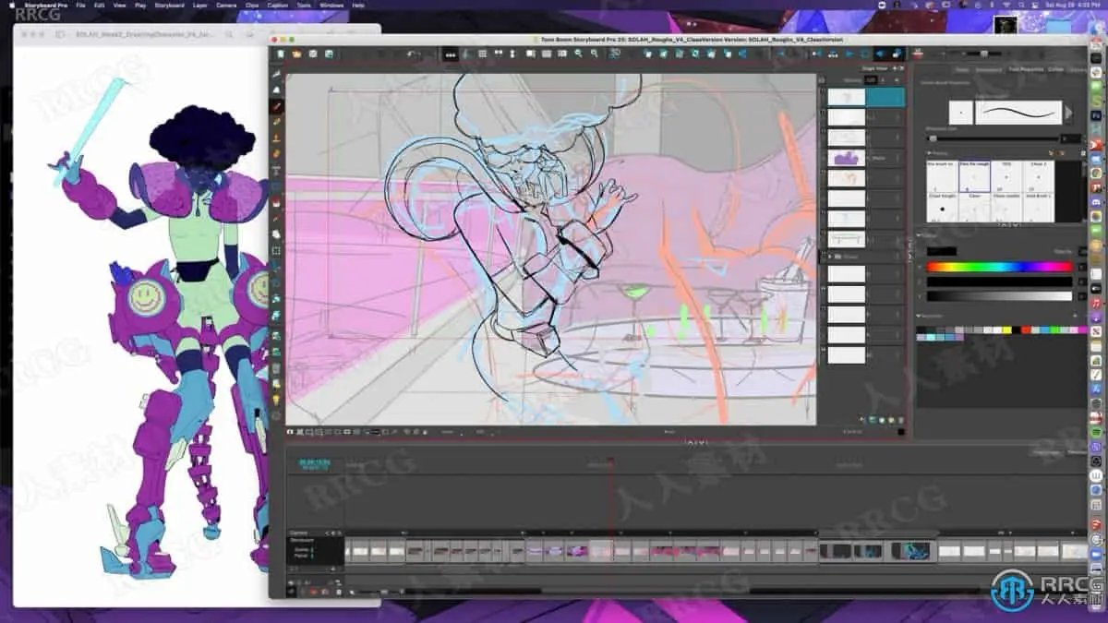Open the Windows menu
This screenshot has height=623, width=1108.
coord(331,5)
